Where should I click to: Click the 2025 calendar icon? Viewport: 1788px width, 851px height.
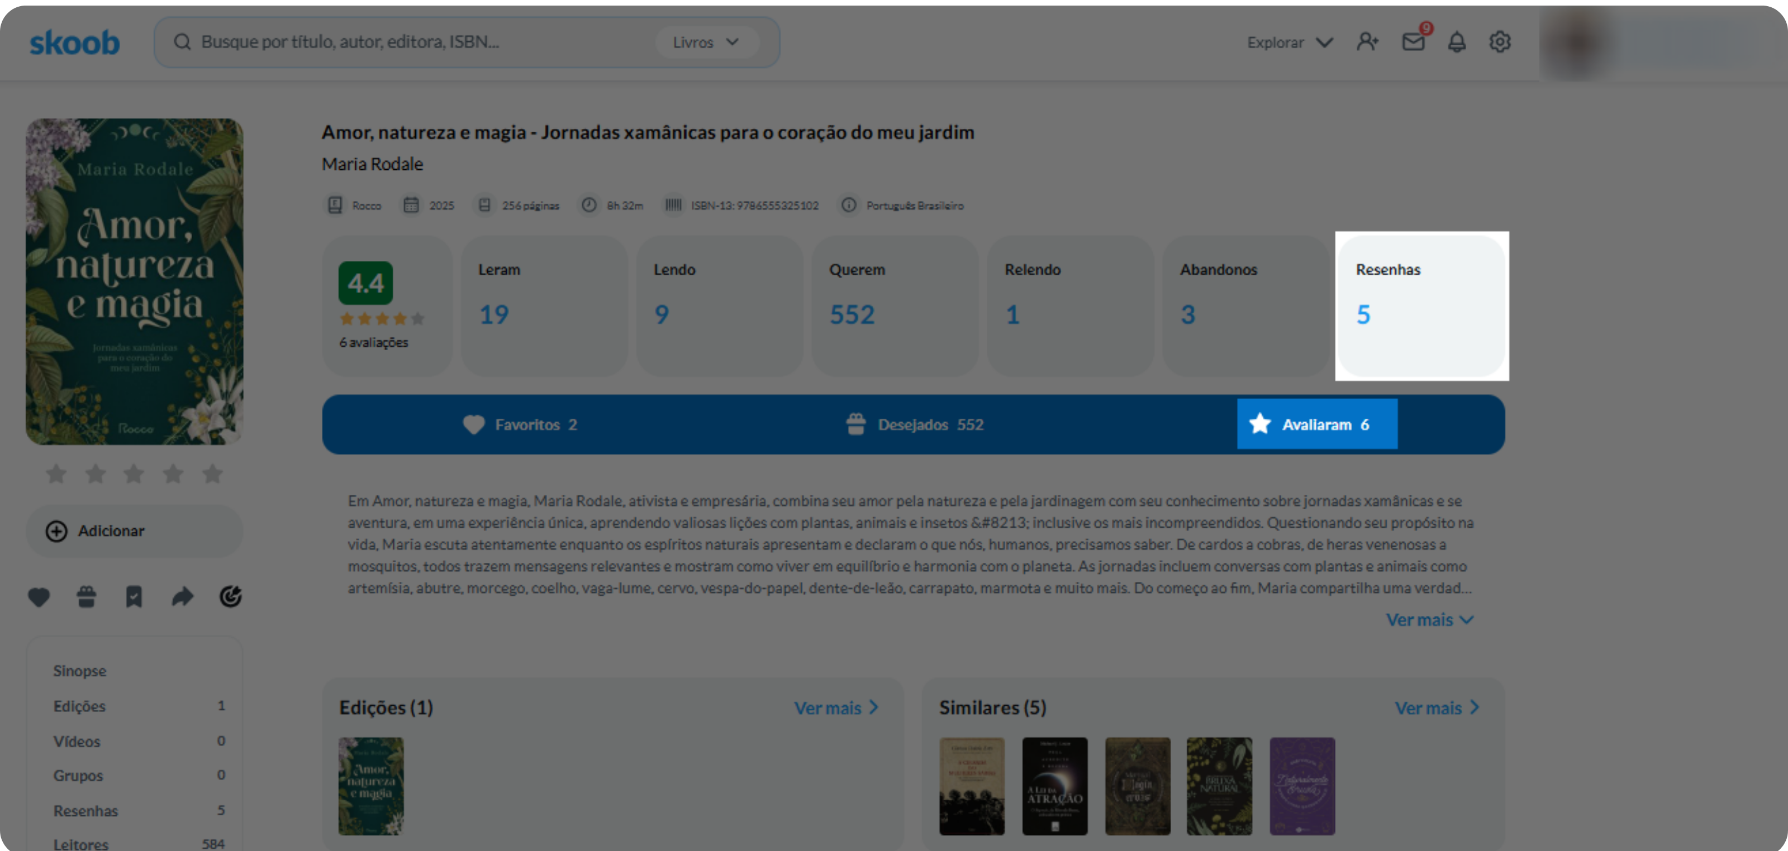[x=412, y=205]
